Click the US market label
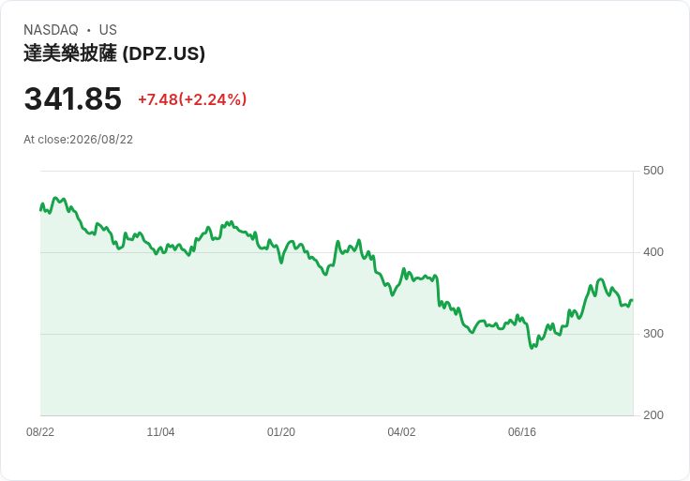The height and width of the screenshot is (481, 690). (x=108, y=30)
